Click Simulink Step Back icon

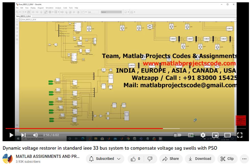[x=66, y=12]
